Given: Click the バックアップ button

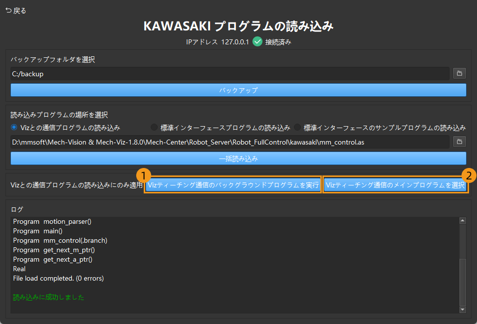Looking at the screenshot, I should [x=238, y=90].
